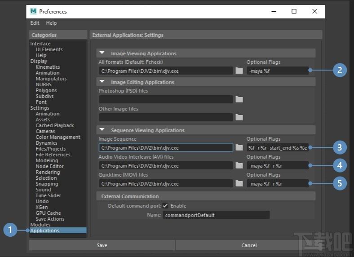Browse folder for AVI files application
The width and height of the screenshot is (354, 257).
239,165
